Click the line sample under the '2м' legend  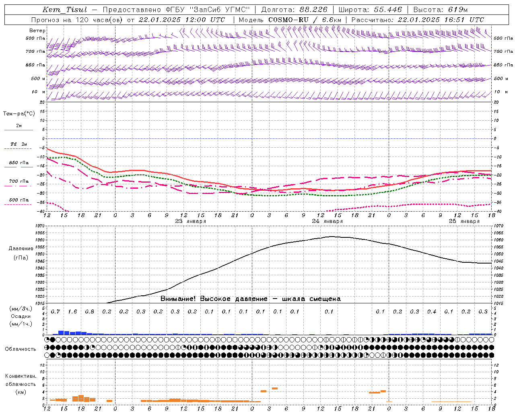19,130
